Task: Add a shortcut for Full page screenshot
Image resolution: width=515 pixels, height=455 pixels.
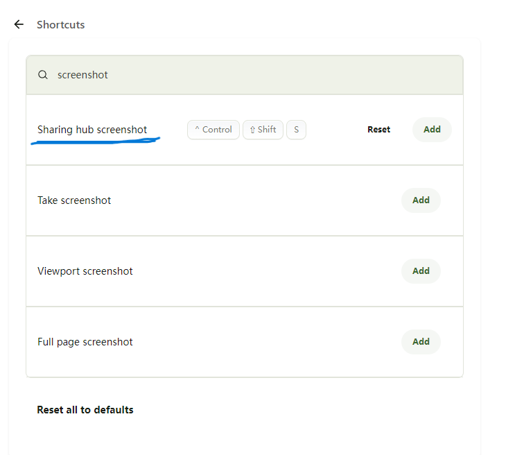Action: point(421,342)
